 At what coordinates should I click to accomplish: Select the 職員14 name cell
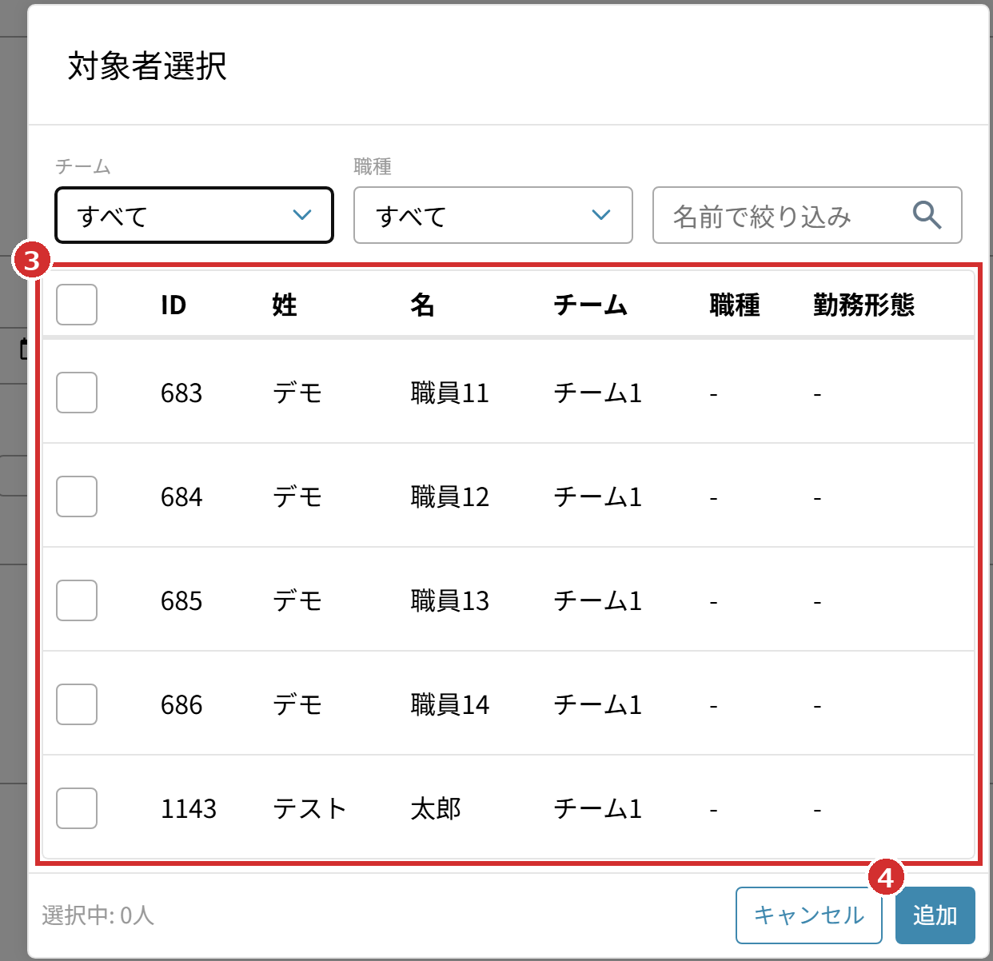click(x=449, y=704)
